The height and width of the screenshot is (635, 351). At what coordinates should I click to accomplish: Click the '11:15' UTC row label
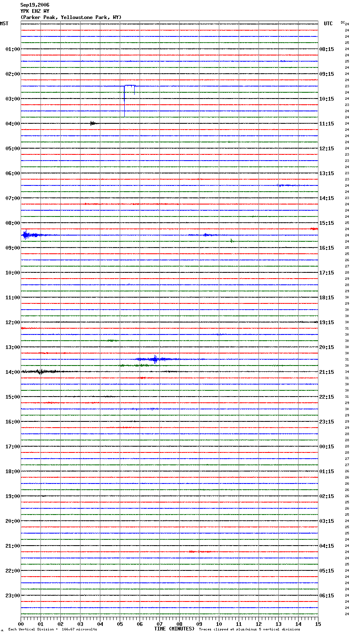(327, 124)
